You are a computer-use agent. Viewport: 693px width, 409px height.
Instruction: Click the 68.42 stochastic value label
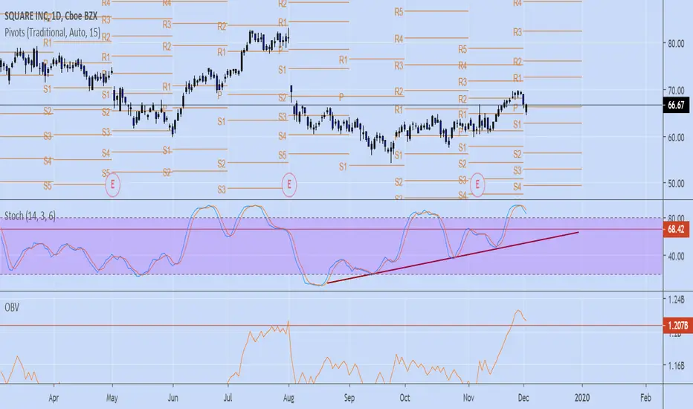[x=676, y=230]
